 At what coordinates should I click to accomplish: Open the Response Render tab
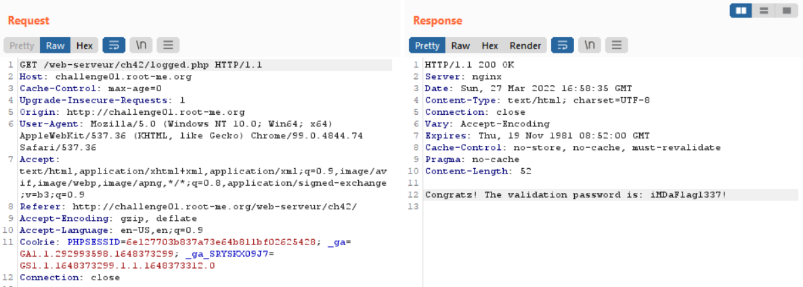coord(525,45)
